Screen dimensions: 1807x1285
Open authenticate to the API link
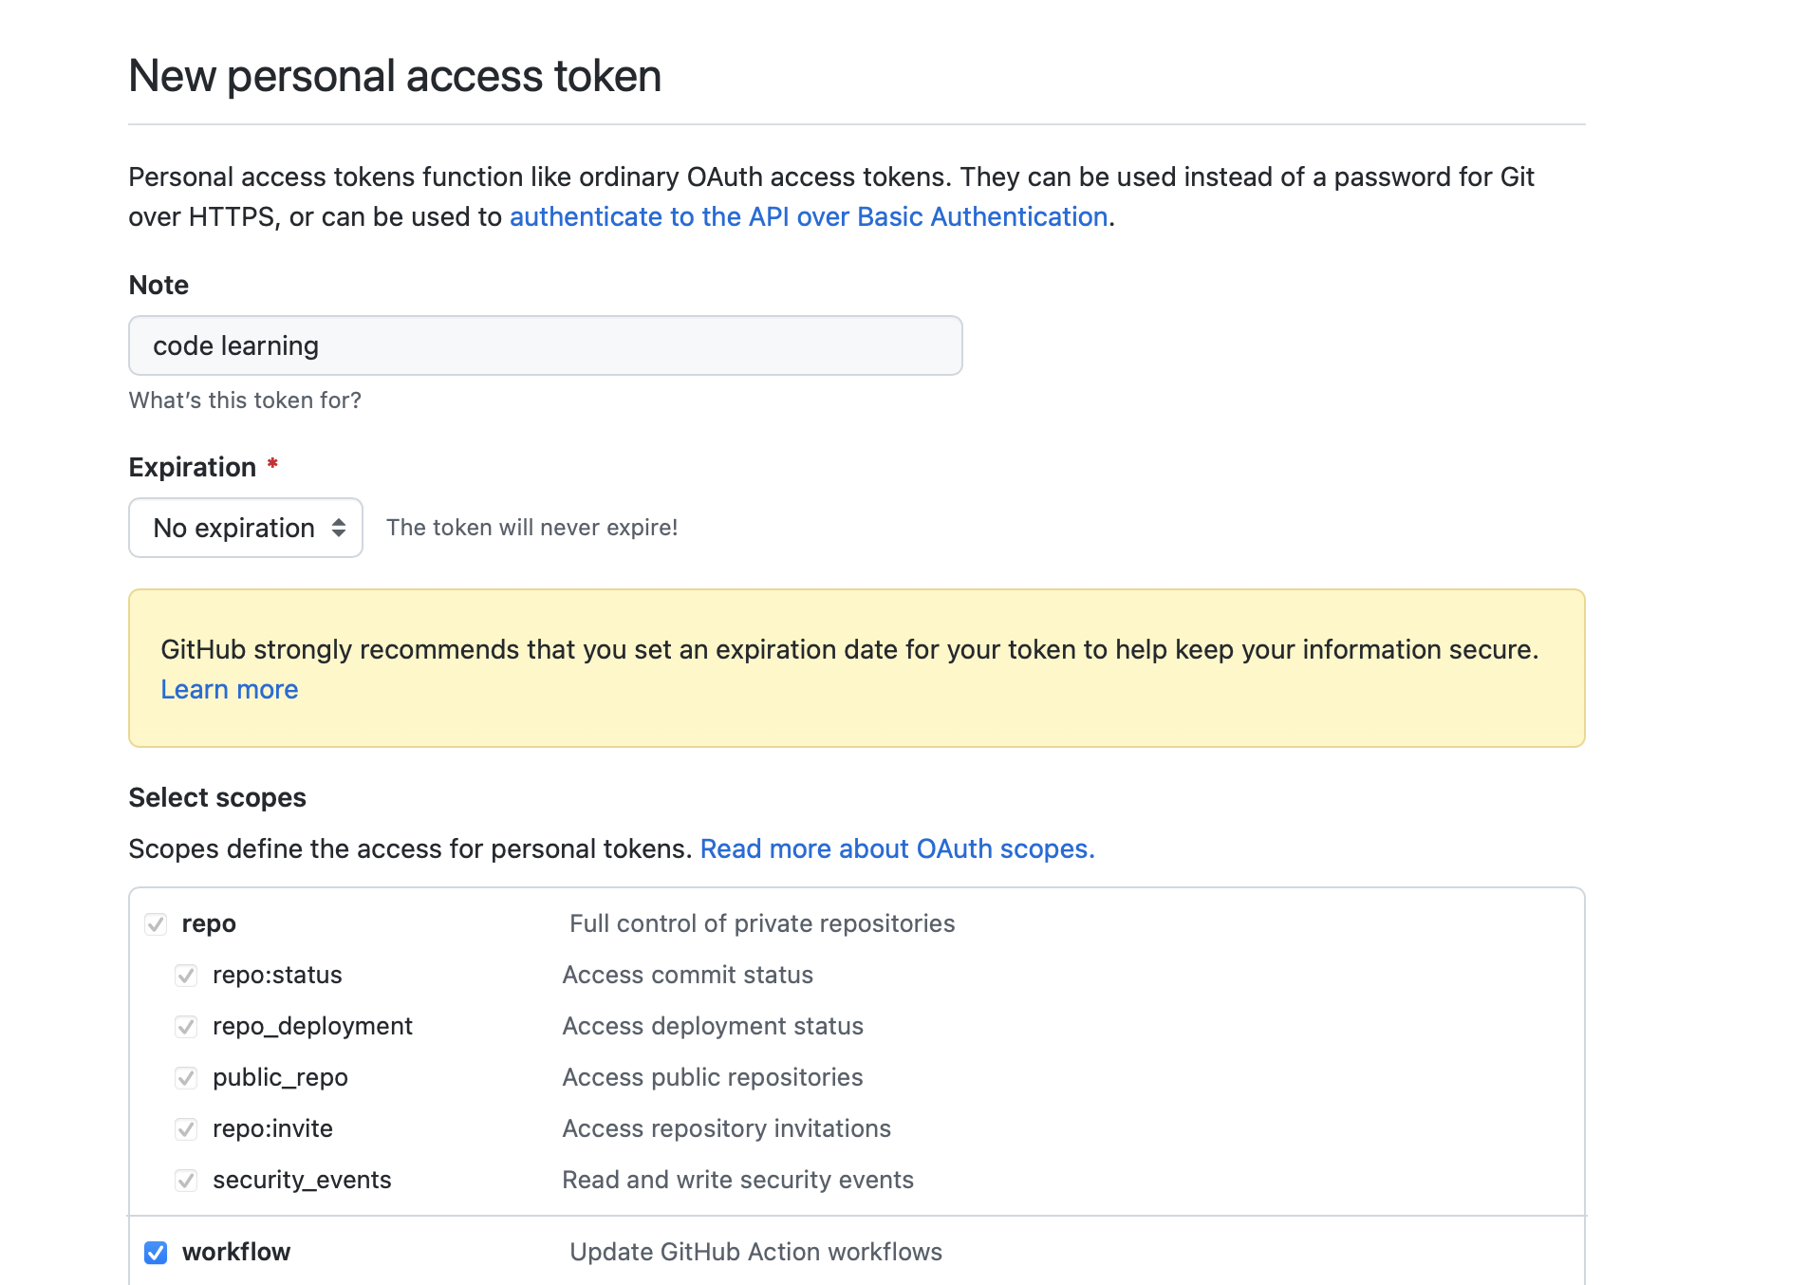tap(809, 216)
